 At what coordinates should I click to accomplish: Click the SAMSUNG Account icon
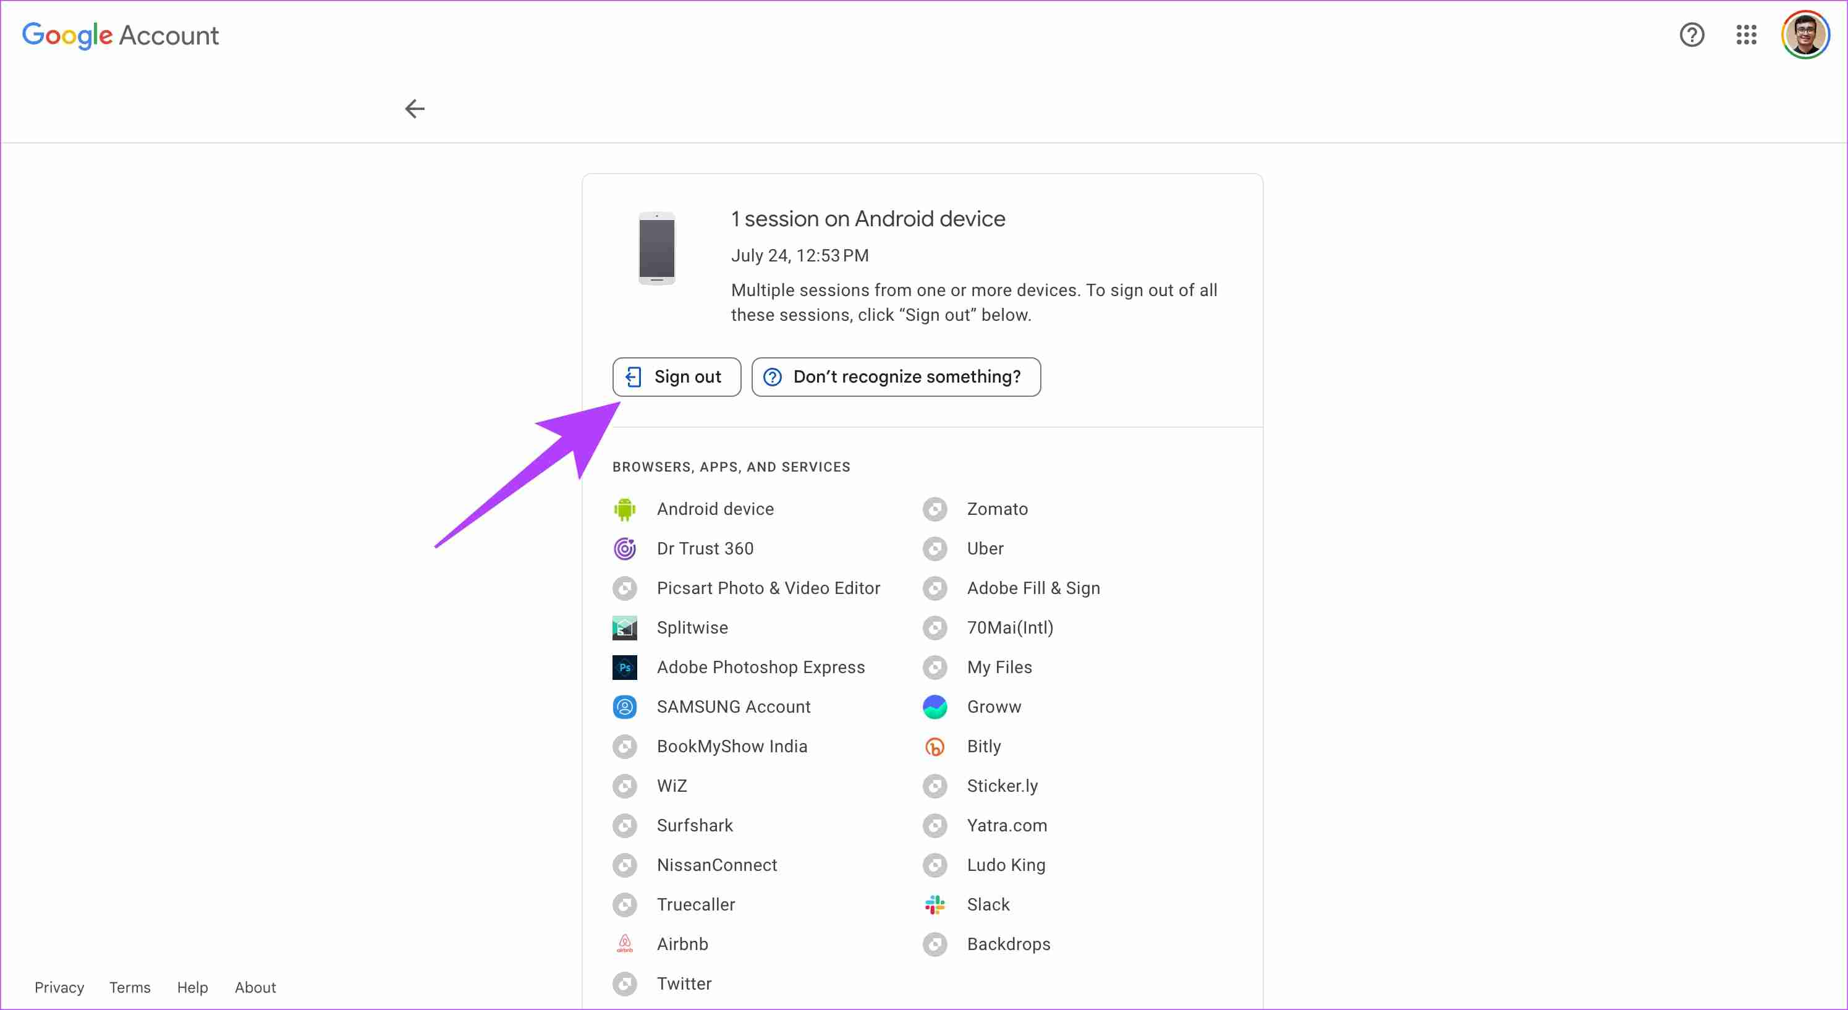(x=624, y=707)
